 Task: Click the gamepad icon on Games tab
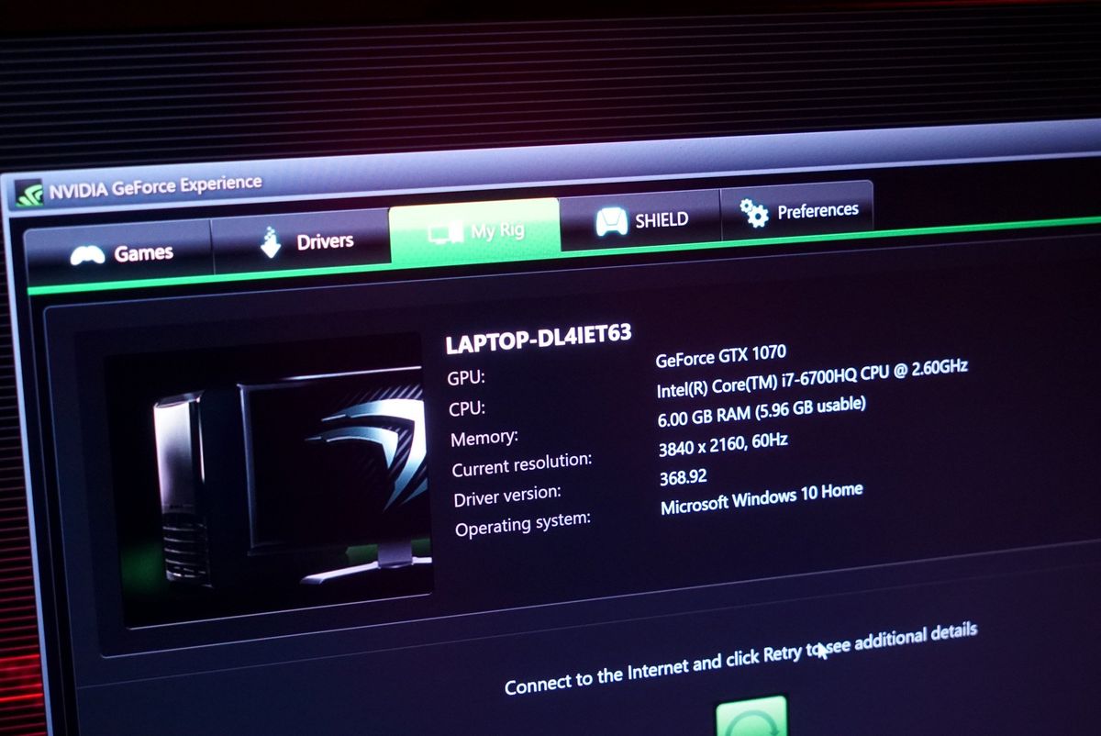87,255
